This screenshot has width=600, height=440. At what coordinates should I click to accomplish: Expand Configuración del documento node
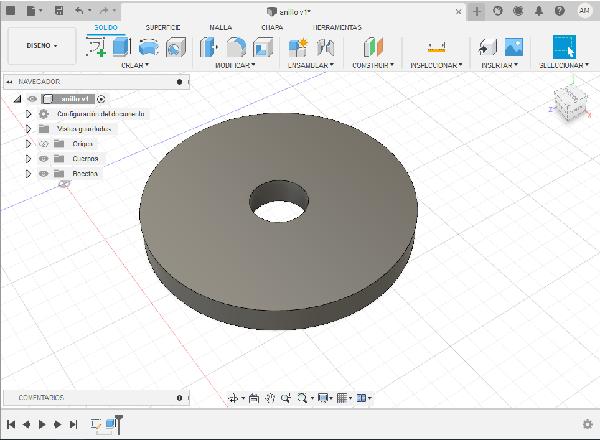(28, 114)
